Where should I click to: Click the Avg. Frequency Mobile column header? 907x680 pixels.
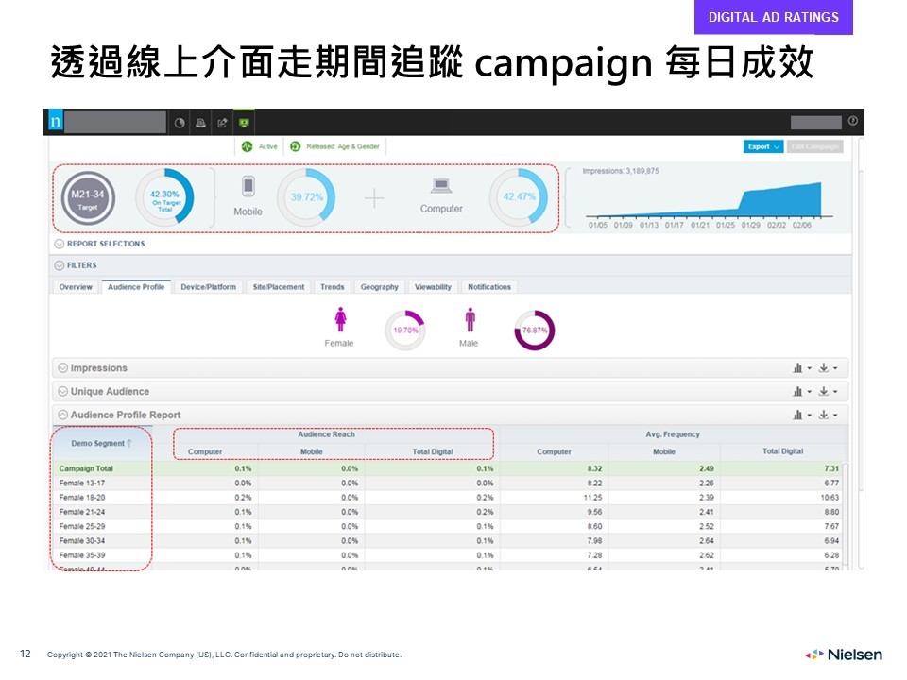coord(664,452)
